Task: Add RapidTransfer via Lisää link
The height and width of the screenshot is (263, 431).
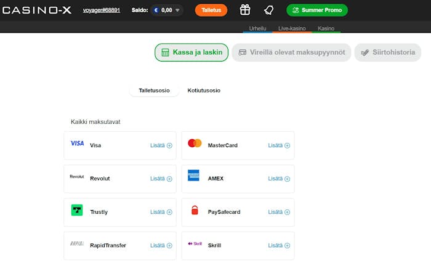Action: (158, 245)
